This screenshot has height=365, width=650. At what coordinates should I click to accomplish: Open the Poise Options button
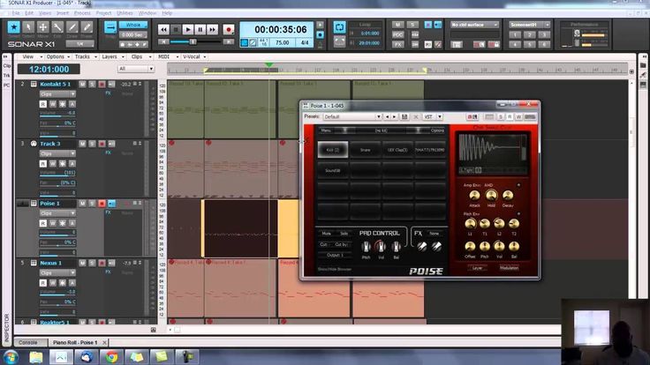(437, 130)
